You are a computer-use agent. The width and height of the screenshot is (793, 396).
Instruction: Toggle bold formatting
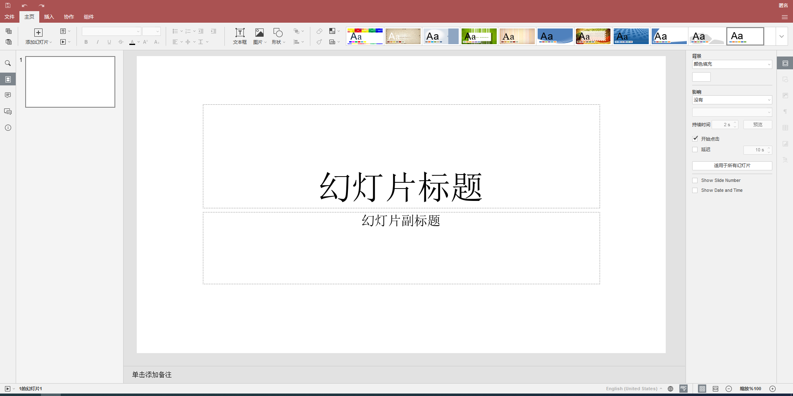tap(86, 42)
